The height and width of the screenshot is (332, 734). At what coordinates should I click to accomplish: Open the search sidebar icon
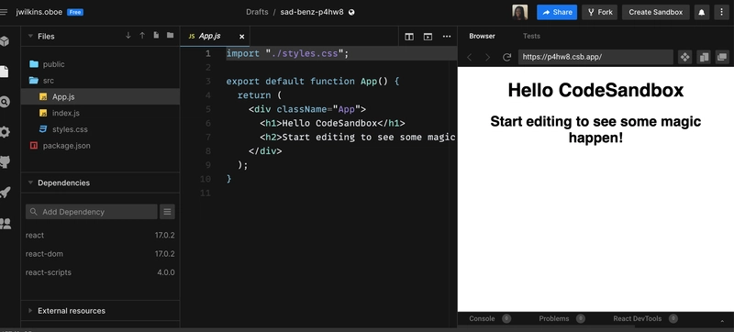pyautogui.click(x=5, y=102)
